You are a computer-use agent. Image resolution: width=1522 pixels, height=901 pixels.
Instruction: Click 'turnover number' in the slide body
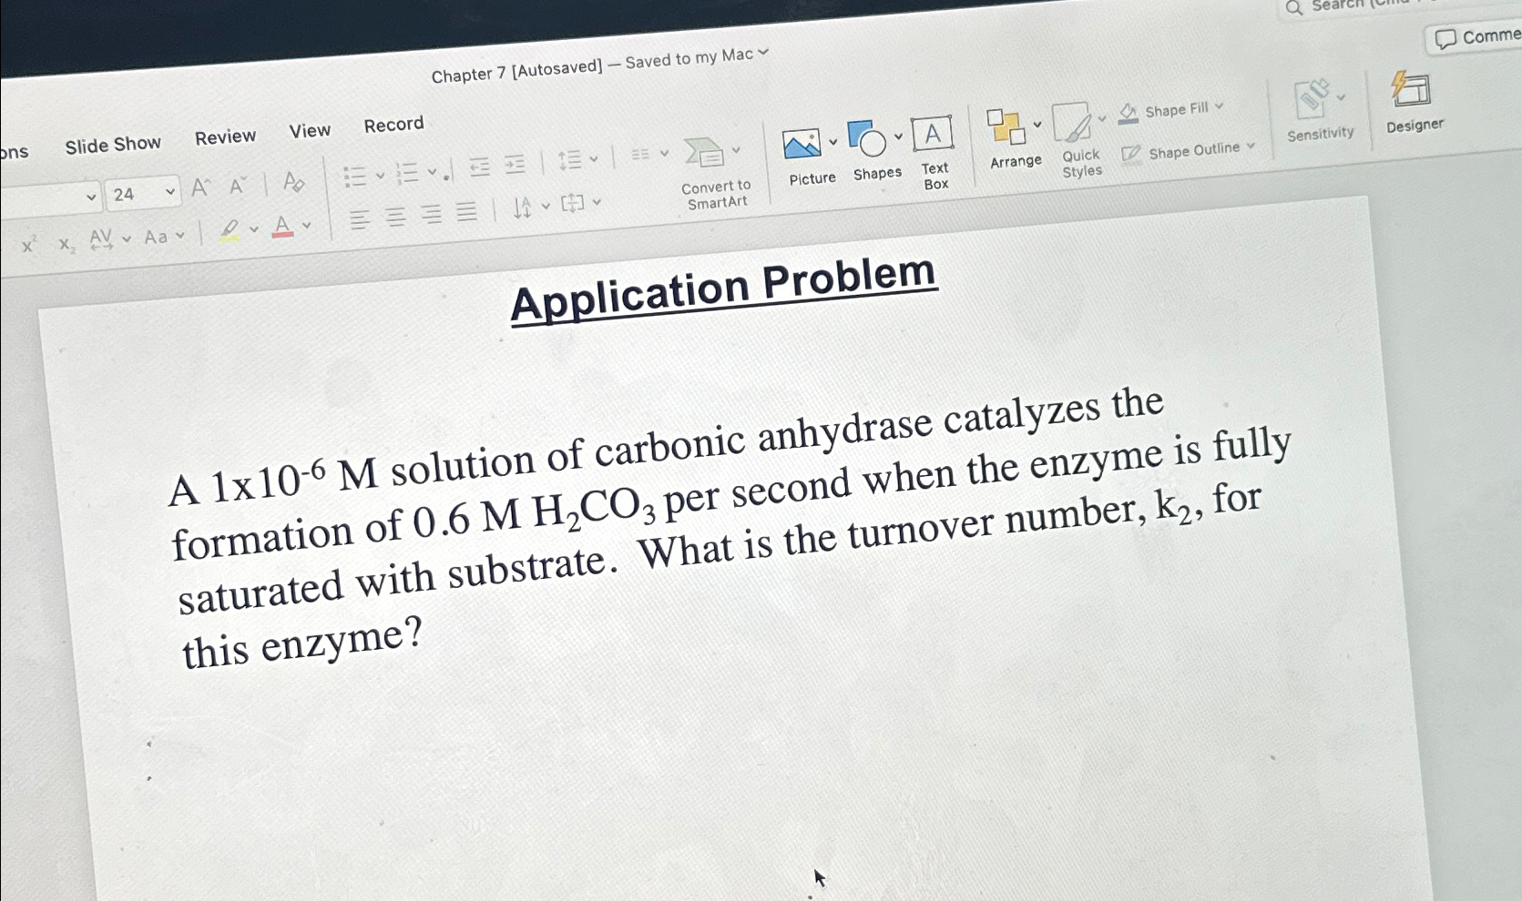pyautogui.click(x=994, y=523)
